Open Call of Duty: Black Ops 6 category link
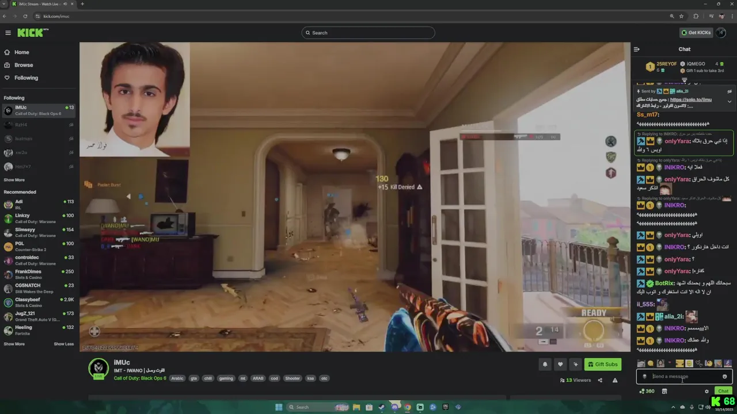This screenshot has width=737, height=414. click(140, 378)
